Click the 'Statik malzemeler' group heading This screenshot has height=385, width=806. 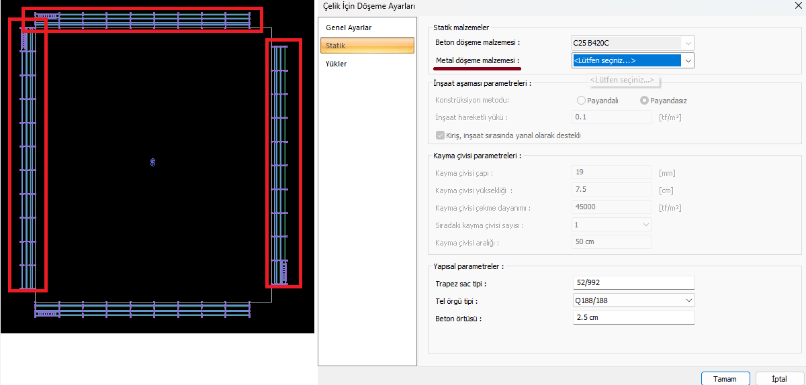point(461,27)
